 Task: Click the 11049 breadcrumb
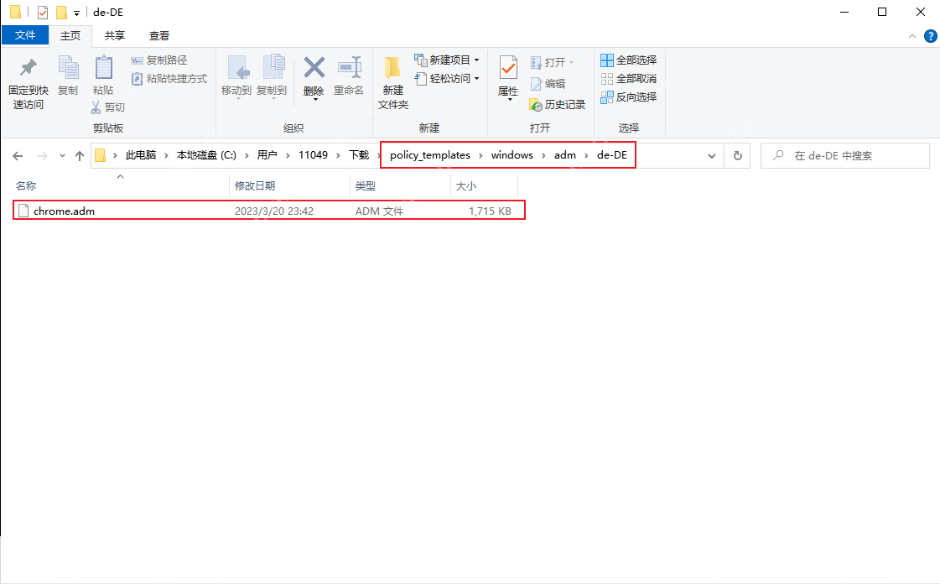click(313, 155)
